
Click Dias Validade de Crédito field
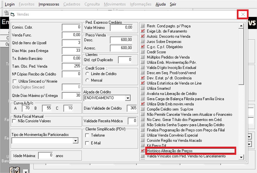tap(132, 108)
